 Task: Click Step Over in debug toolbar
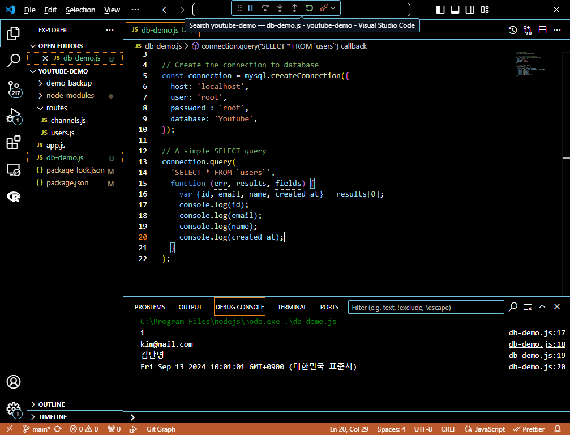pos(265,8)
